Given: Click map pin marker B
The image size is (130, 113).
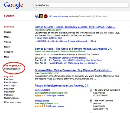Looking at the screenshot, I should click(x=91, y=101).
